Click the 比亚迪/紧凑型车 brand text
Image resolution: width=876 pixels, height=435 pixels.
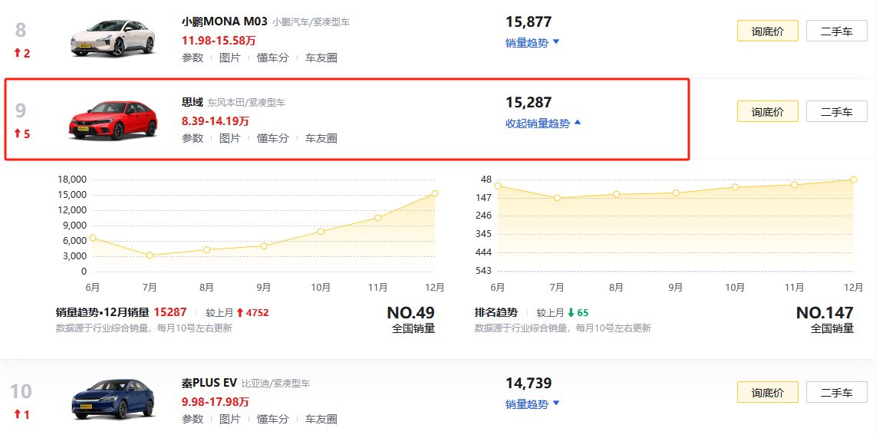tap(275, 384)
